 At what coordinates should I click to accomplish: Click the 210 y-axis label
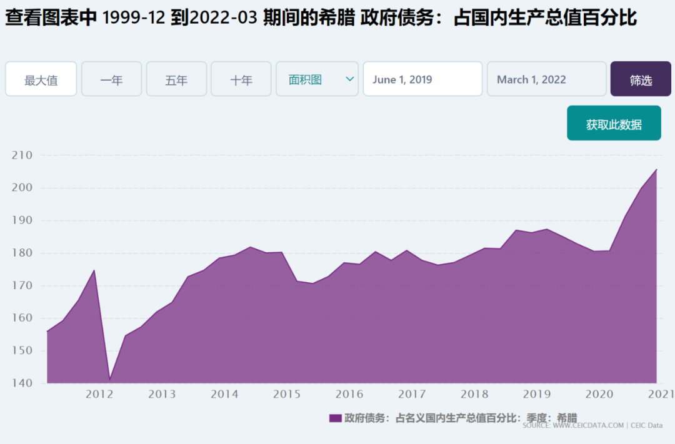[22, 155]
